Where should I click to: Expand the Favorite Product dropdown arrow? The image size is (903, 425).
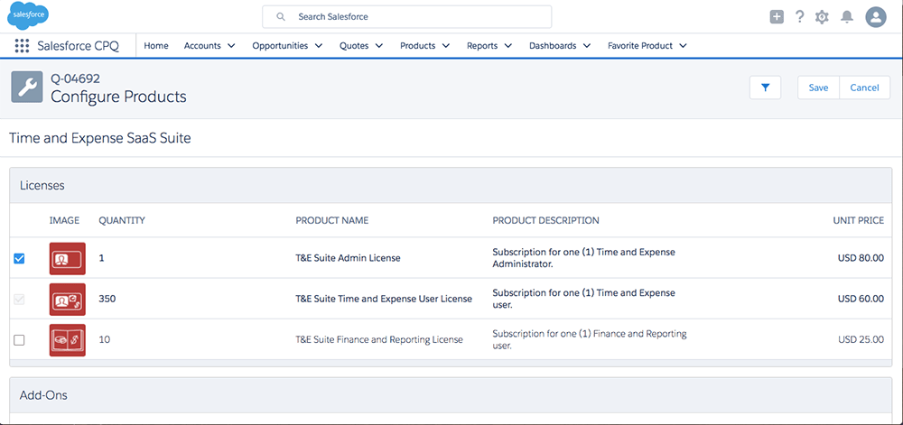[x=683, y=46]
